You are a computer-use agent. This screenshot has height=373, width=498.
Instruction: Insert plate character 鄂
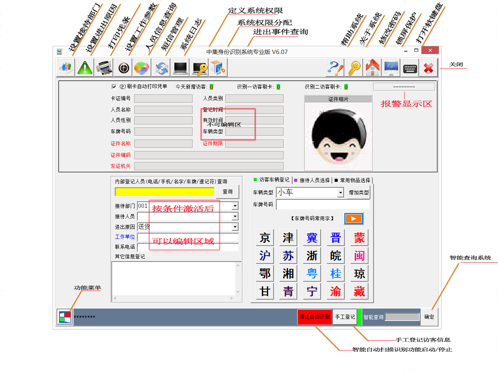coord(265,274)
